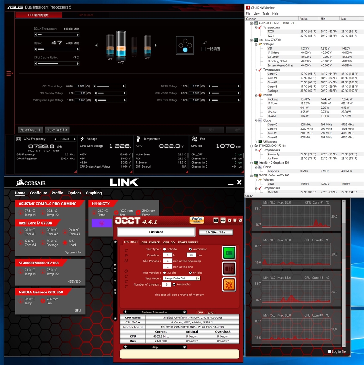This screenshot has width=364, height=365.
Task: Select next core in ASUS CPU Frequency panel
Action: [74, 139]
